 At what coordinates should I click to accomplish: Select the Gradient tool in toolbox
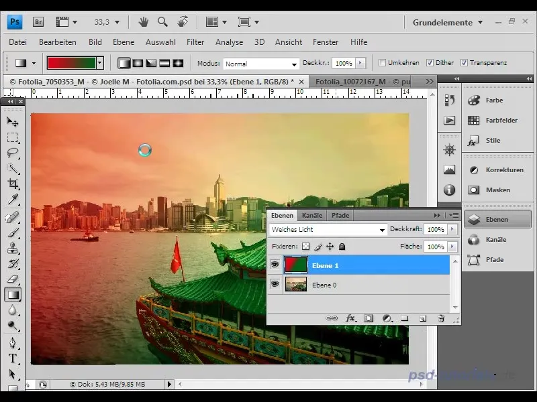tap(13, 295)
